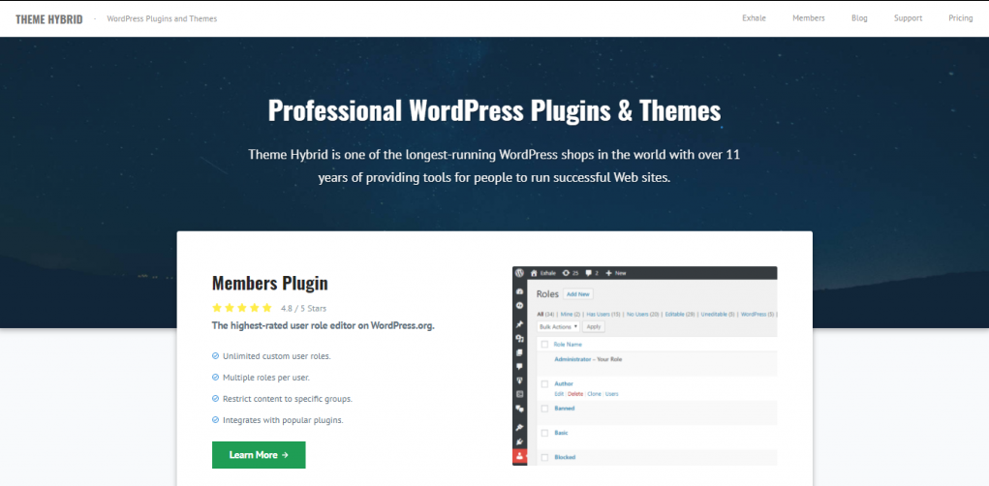The width and height of the screenshot is (989, 486).
Task: Click the pushpin Posts icon in sidebar
Action: click(520, 324)
